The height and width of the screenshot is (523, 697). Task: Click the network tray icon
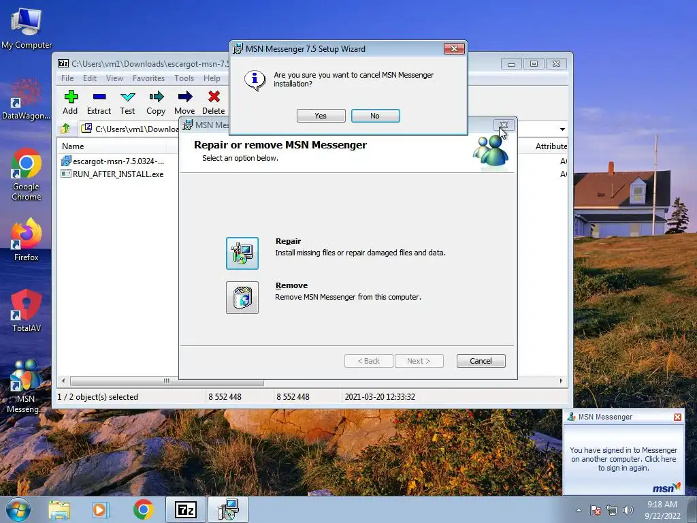coord(612,510)
